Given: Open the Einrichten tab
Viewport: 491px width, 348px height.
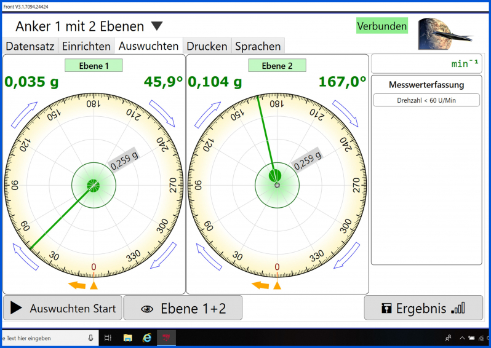Looking at the screenshot, I should click(87, 46).
